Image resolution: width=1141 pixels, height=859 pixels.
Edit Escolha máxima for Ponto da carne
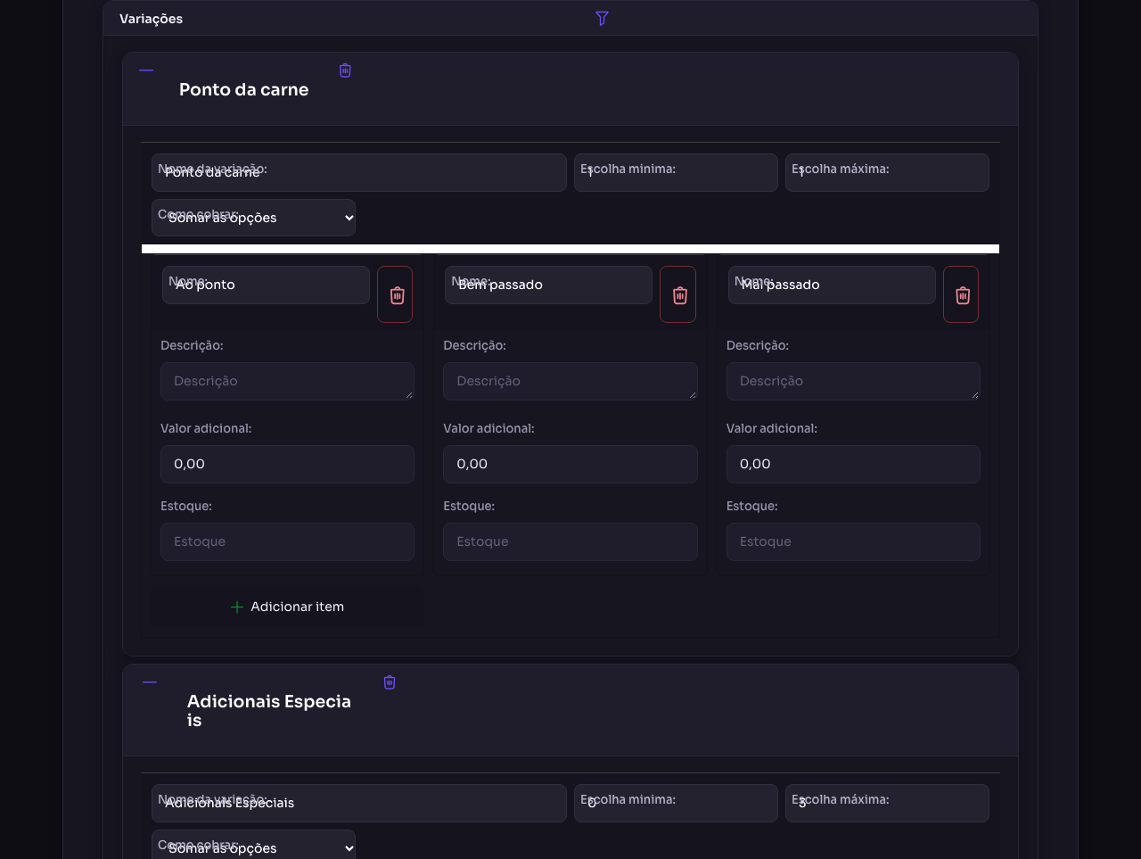click(887, 172)
